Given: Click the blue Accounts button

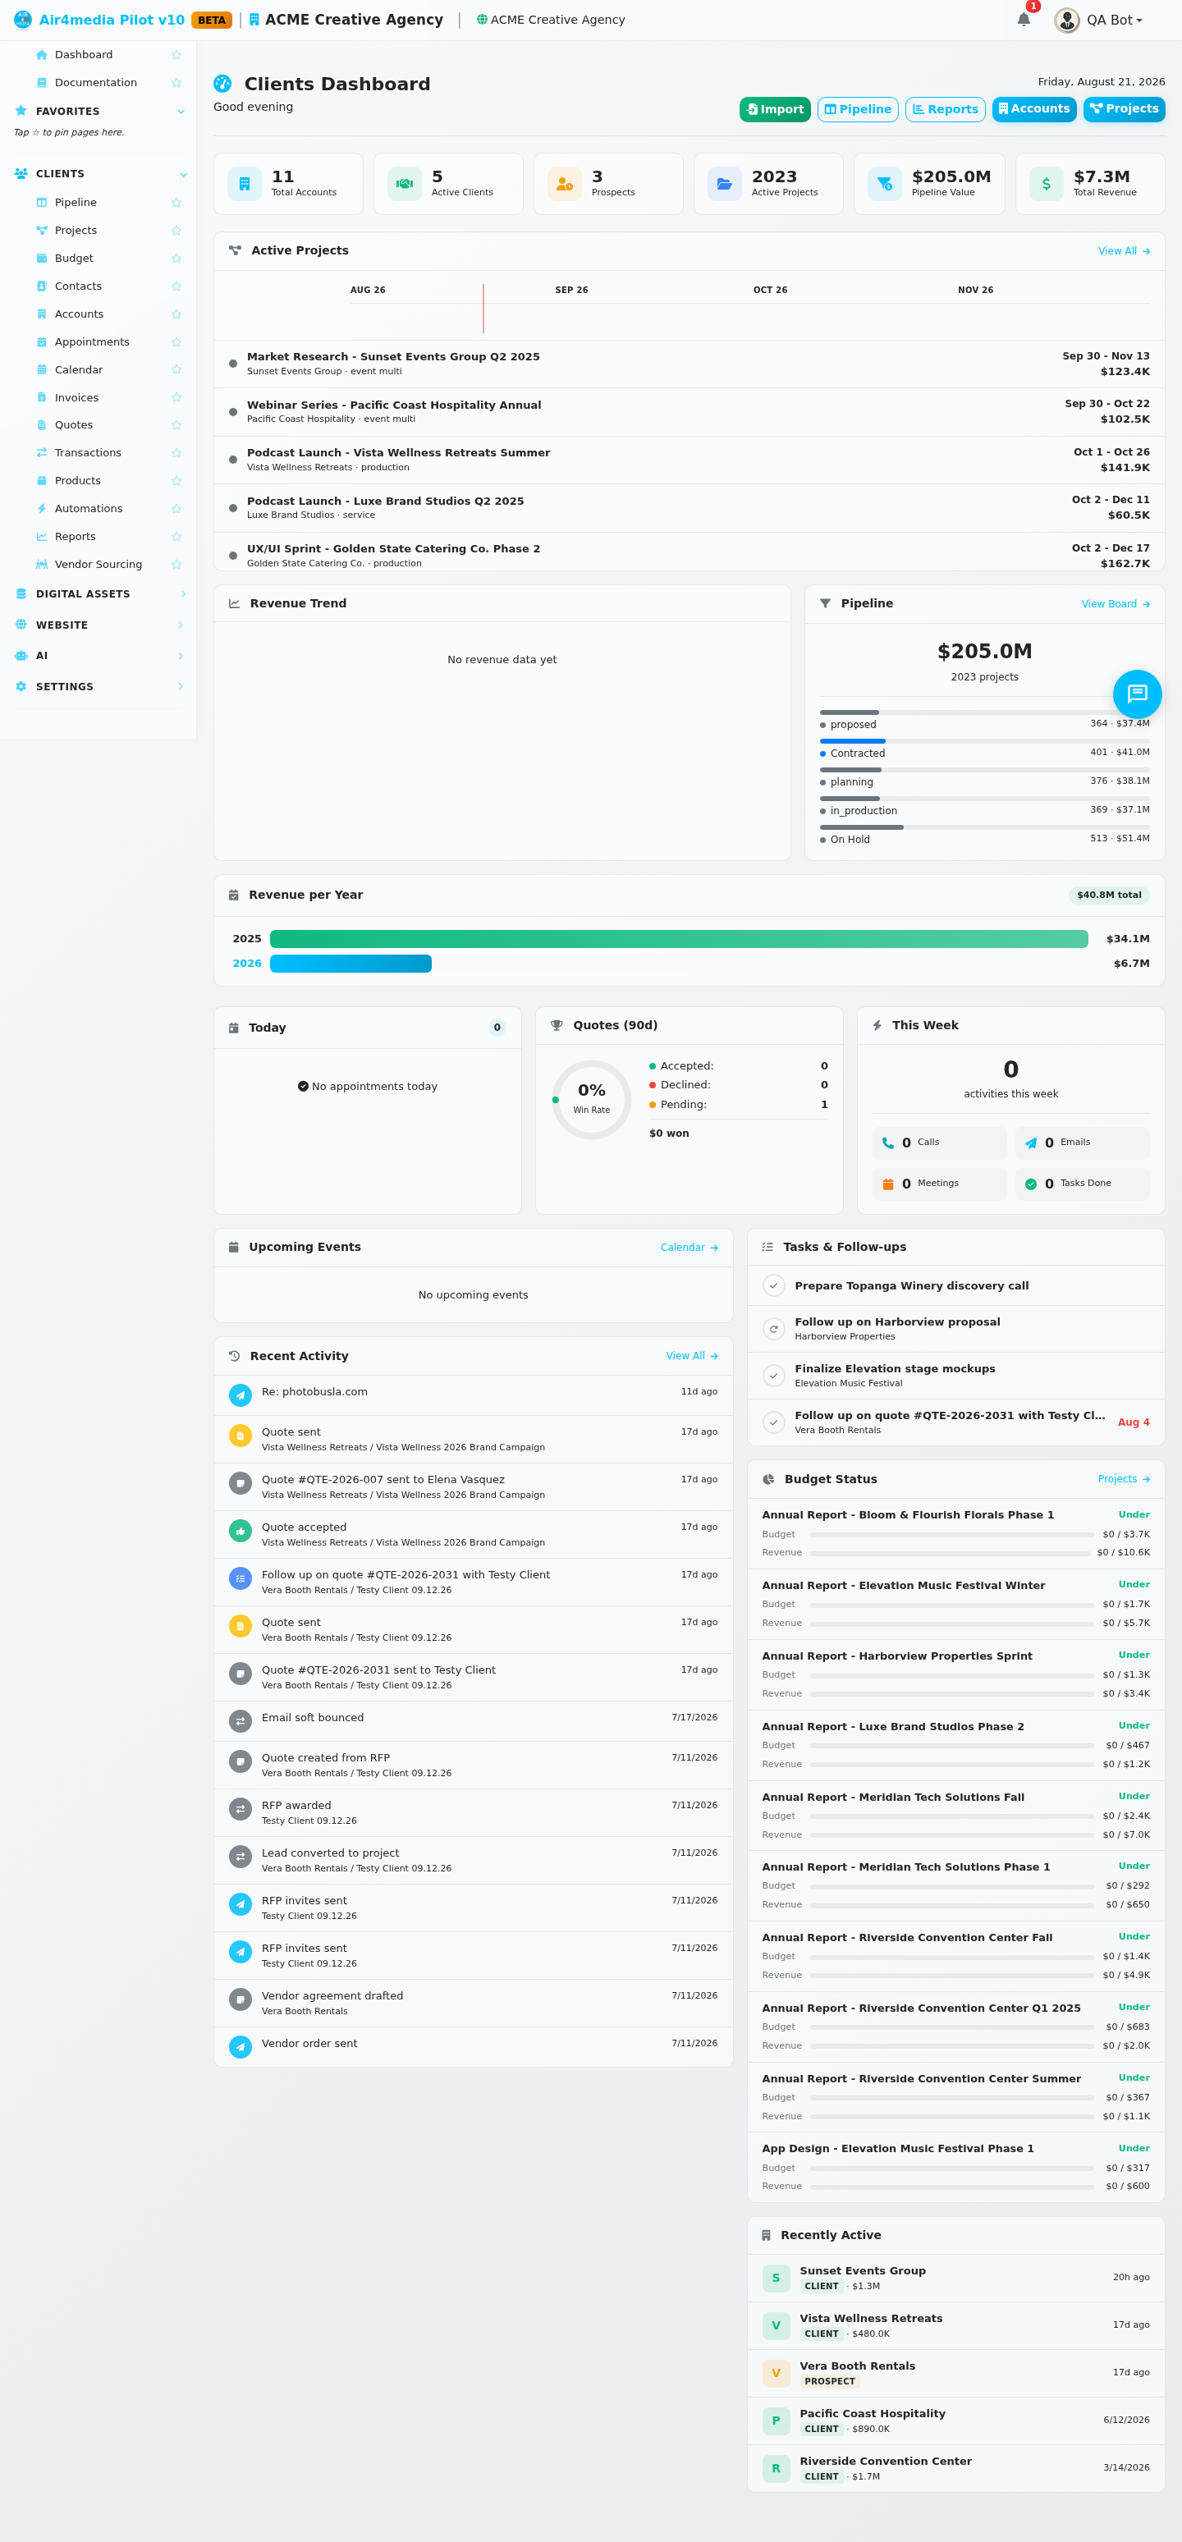Looking at the screenshot, I should tap(1034, 109).
